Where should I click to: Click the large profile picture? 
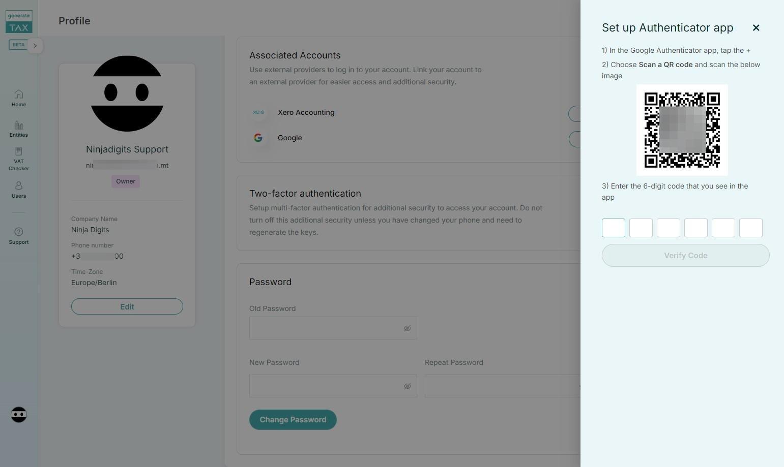pyautogui.click(x=127, y=94)
